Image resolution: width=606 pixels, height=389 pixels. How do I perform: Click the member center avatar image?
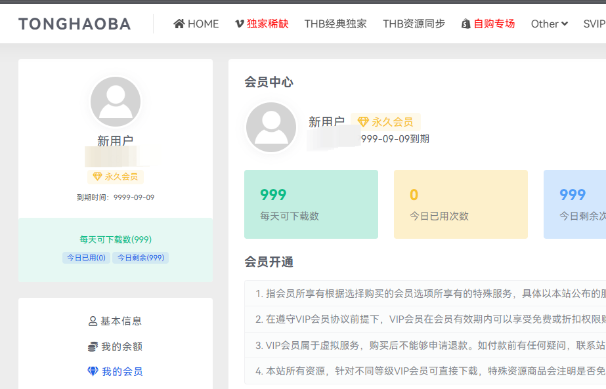(x=271, y=127)
